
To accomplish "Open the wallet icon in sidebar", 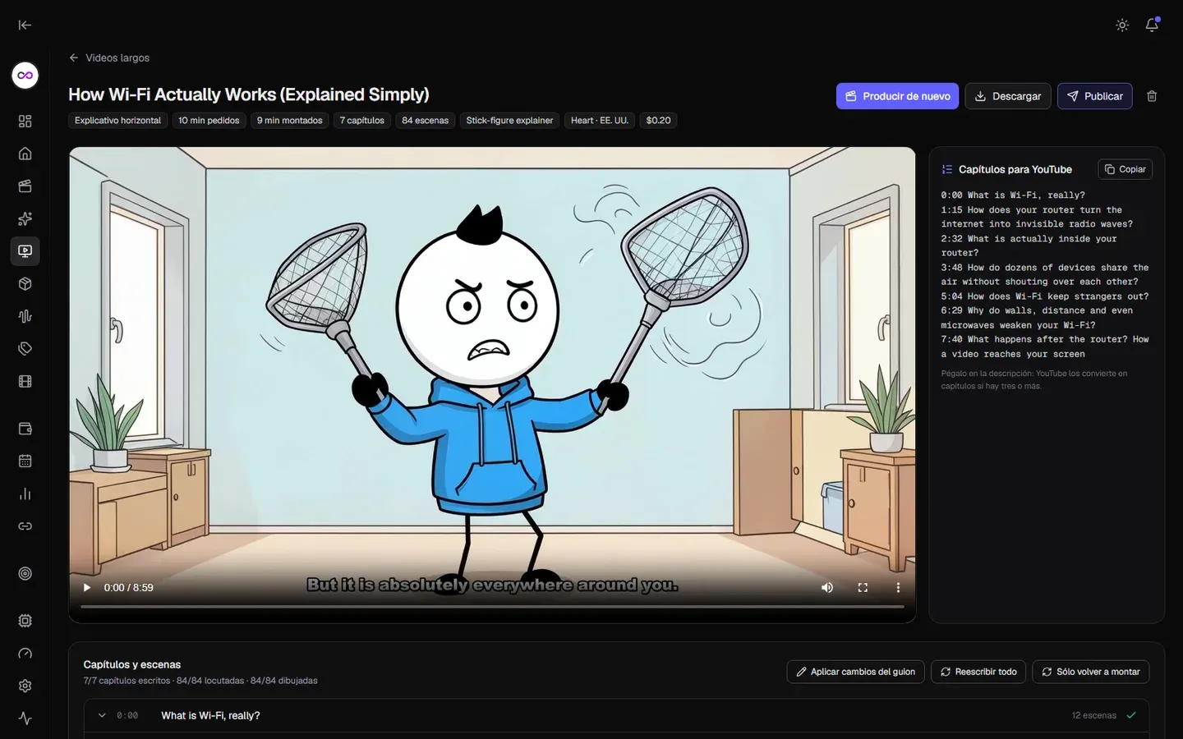I will pyautogui.click(x=25, y=429).
